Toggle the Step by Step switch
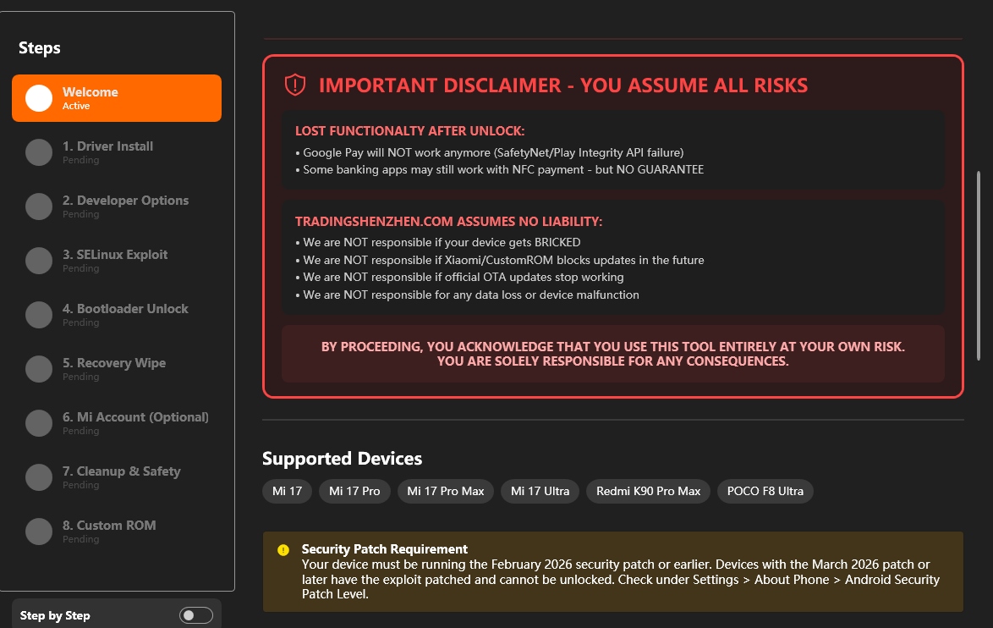993x628 pixels. click(x=196, y=615)
